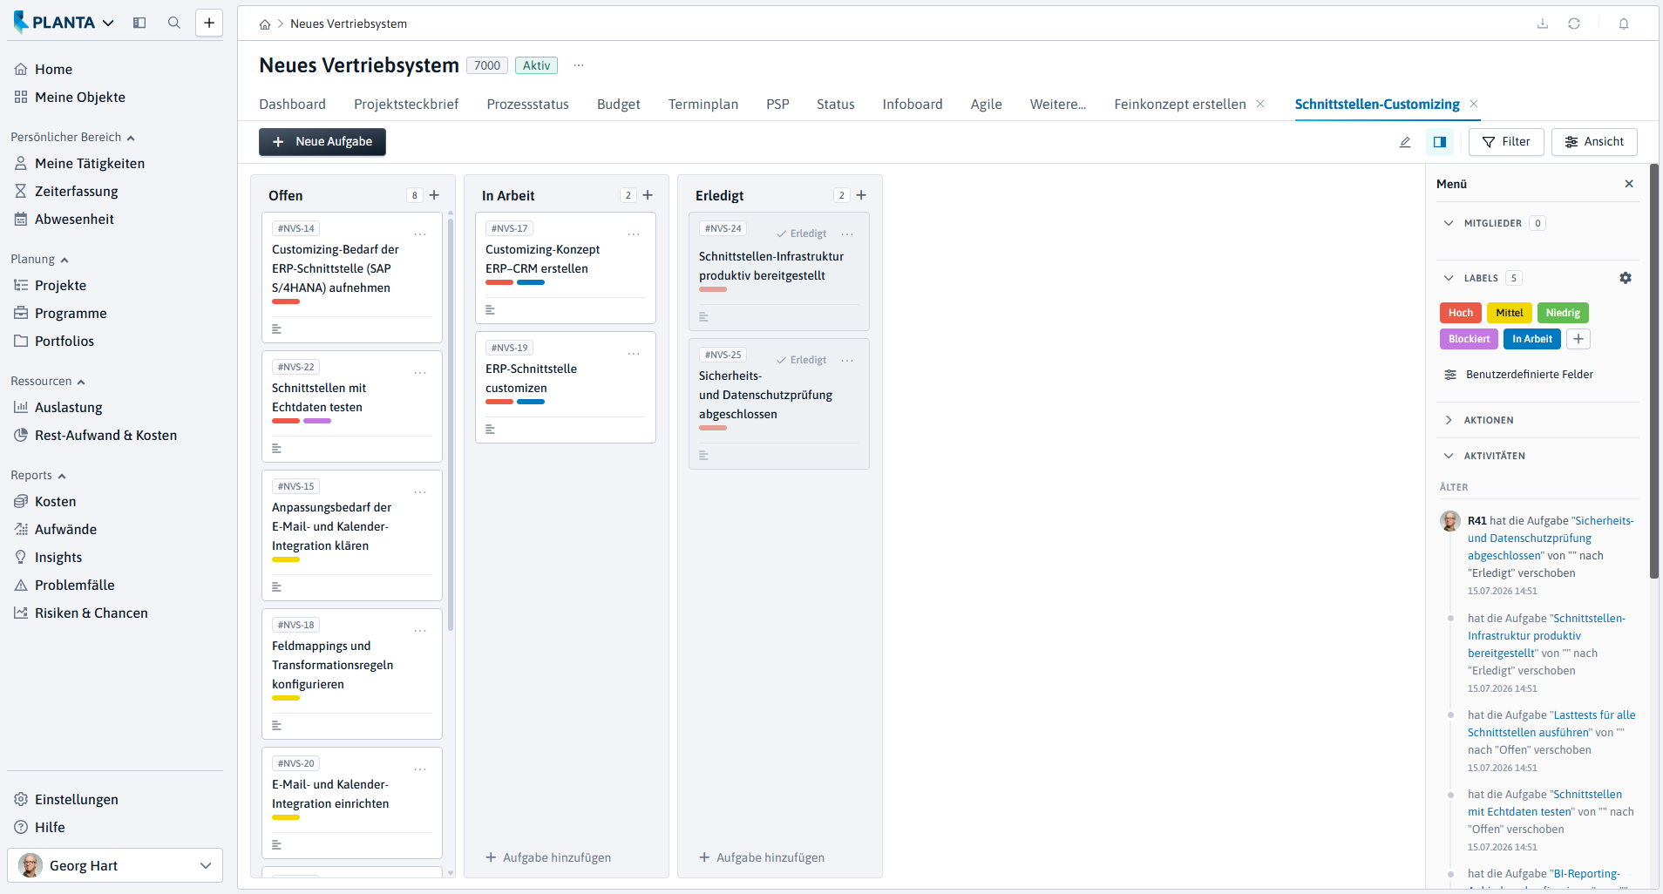Close the Schnittstellen-Customizing tab
This screenshot has height=894, width=1663.
1474,104
